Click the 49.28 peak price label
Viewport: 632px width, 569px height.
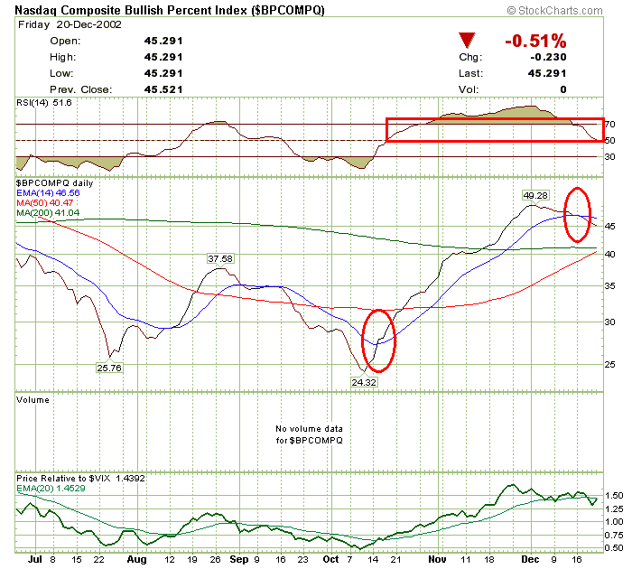pos(535,196)
